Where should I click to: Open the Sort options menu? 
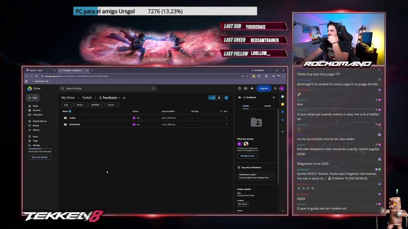click(224, 111)
